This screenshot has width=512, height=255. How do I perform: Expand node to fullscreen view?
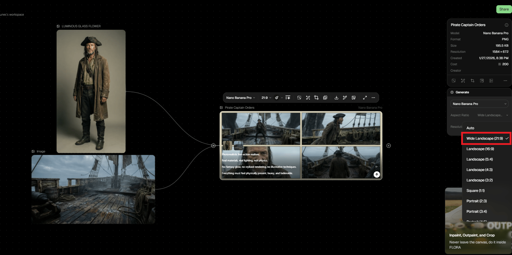point(365,98)
